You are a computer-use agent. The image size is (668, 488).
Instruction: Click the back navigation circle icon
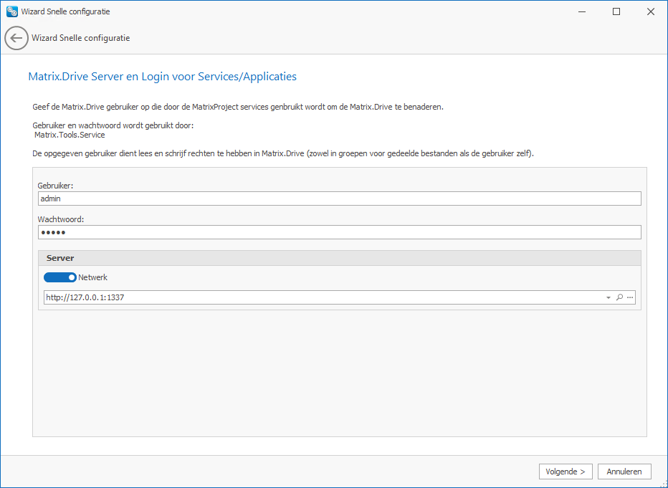[16, 37]
